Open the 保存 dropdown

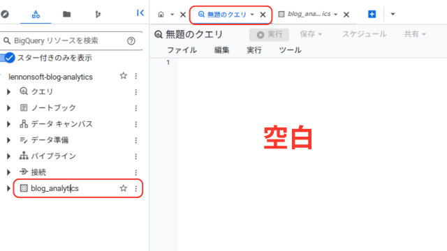point(311,34)
